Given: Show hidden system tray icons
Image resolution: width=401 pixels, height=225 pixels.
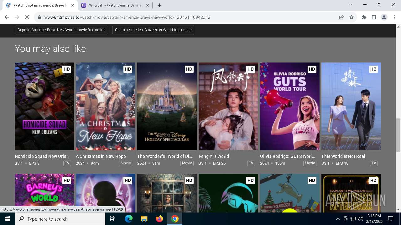Looking at the screenshot, I should [x=338, y=219].
